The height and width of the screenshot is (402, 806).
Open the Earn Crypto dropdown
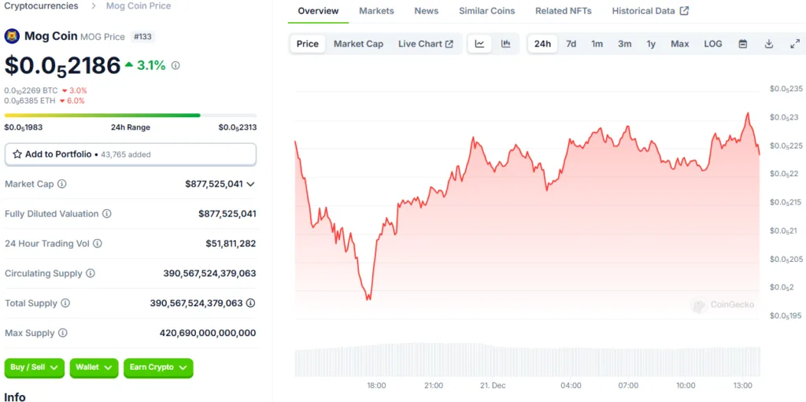pos(158,367)
